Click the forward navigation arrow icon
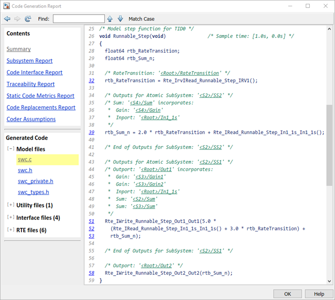Screen dimensions: 335x300 pos(17,19)
